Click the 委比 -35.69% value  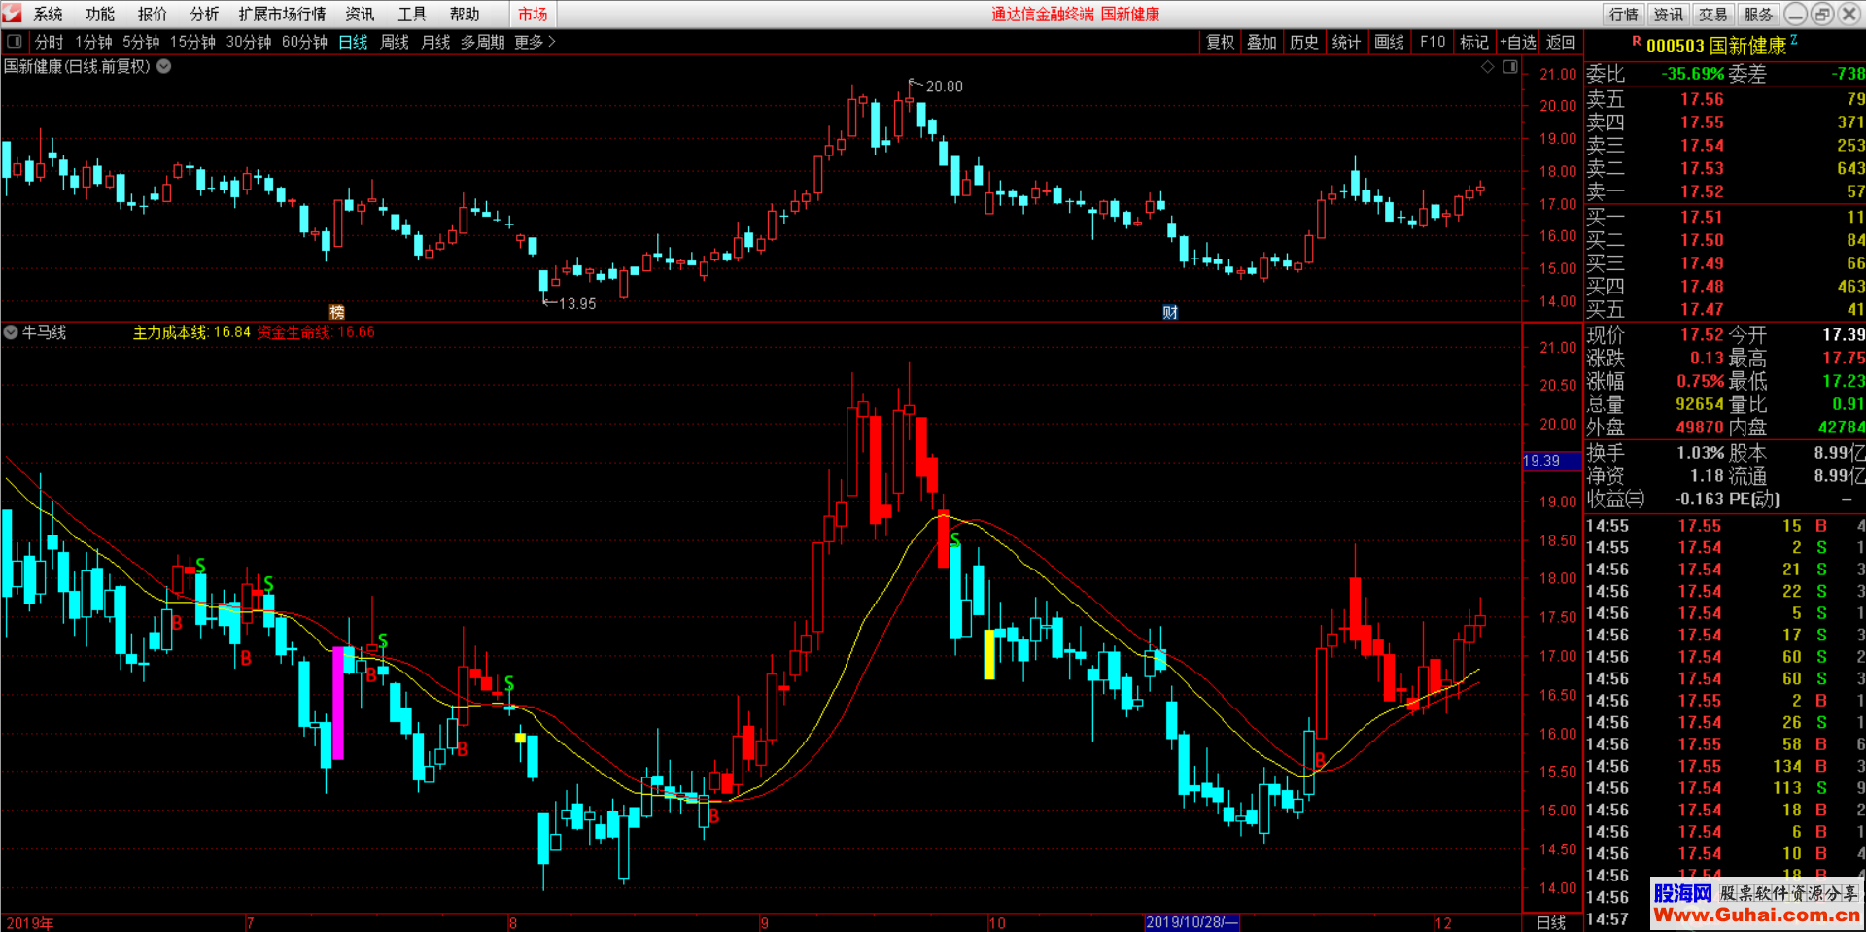click(x=1693, y=74)
